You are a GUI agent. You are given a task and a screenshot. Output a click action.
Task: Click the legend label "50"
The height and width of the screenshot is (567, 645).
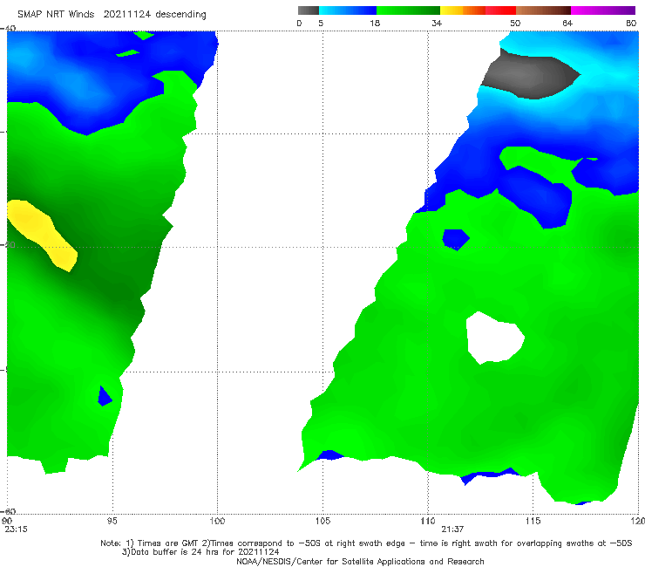pyautogui.click(x=515, y=23)
